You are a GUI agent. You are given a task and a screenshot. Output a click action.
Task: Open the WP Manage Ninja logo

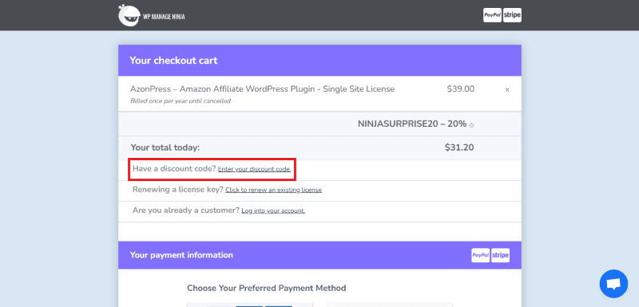click(152, 15)
